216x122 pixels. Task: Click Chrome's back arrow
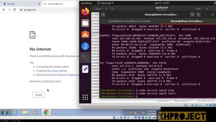coord(4,10)
